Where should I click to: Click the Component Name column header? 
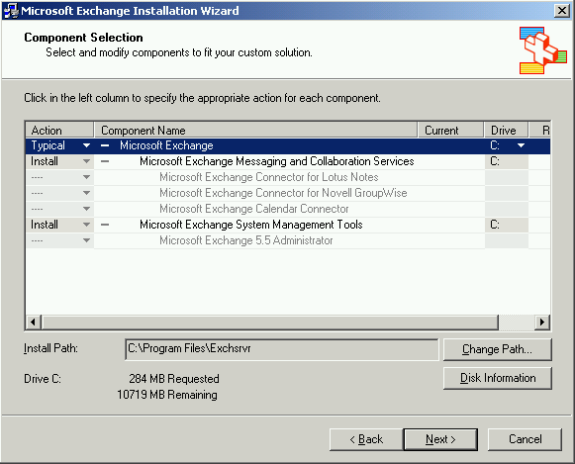[256, 131]
